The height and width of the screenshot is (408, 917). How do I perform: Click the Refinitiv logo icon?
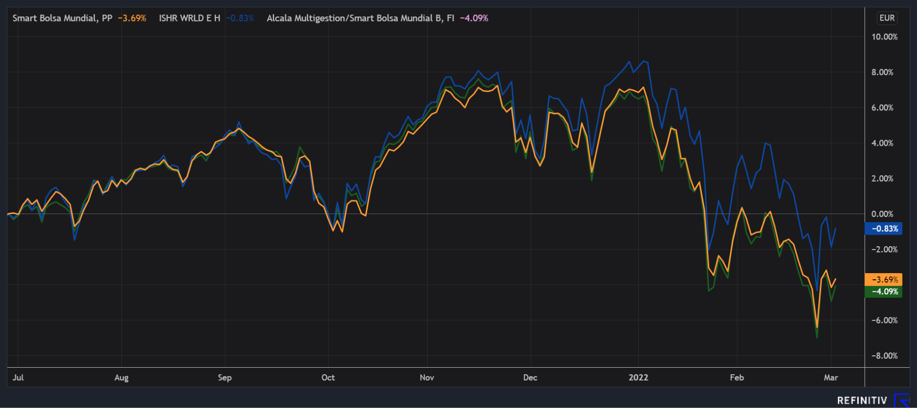pos(902,400)
